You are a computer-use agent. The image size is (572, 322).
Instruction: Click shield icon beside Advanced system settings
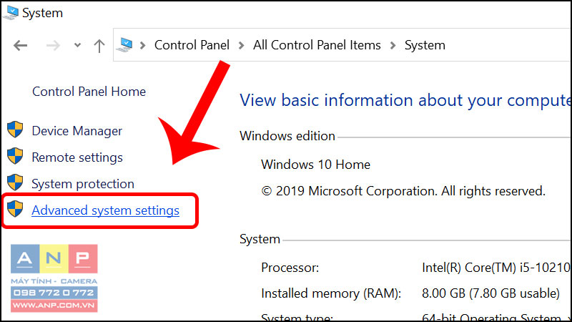tap(15, 208)
